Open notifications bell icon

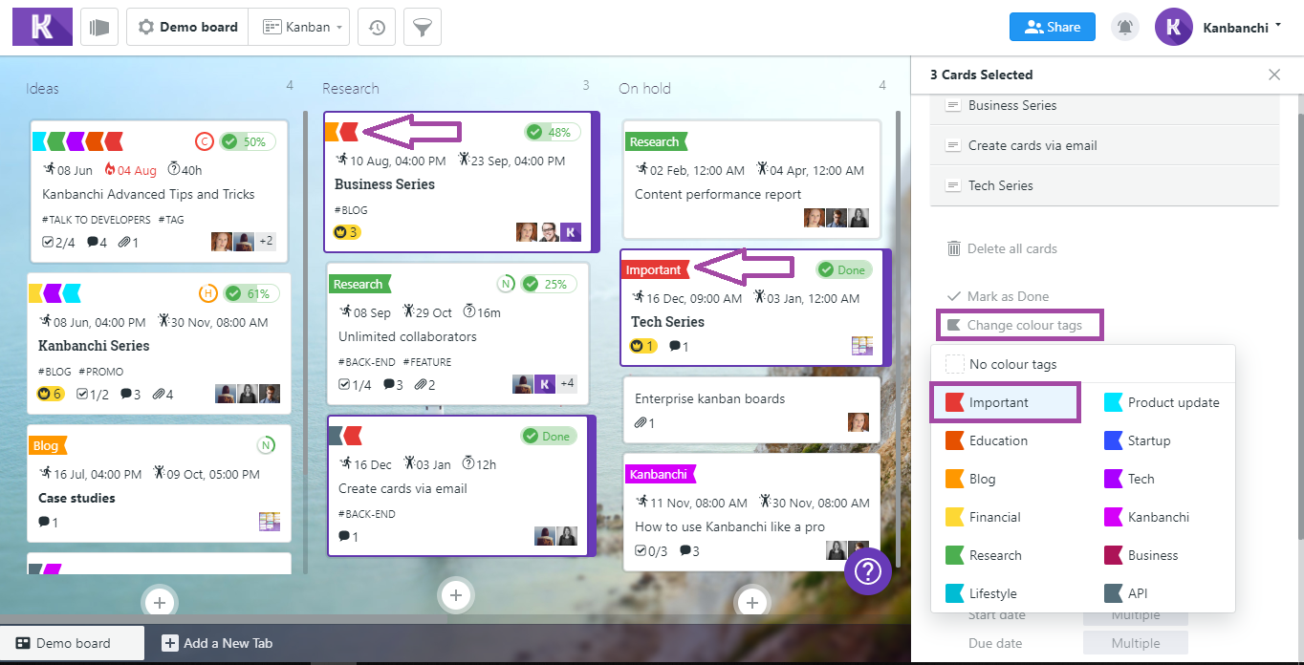point(1125,27)
